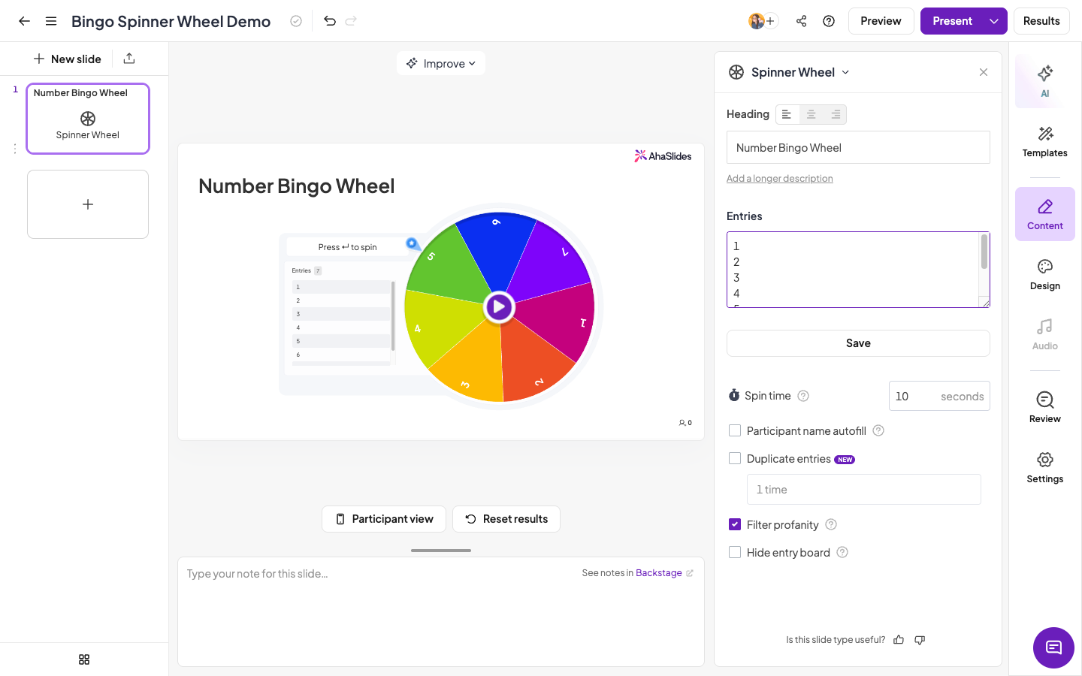
Task: Enable Duplicate entries checkbox
Action: pyautogui.click(x=735, y=458)
